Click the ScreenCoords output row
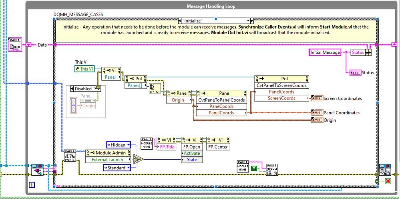This screenshot has width=400, height=199. 281,98
